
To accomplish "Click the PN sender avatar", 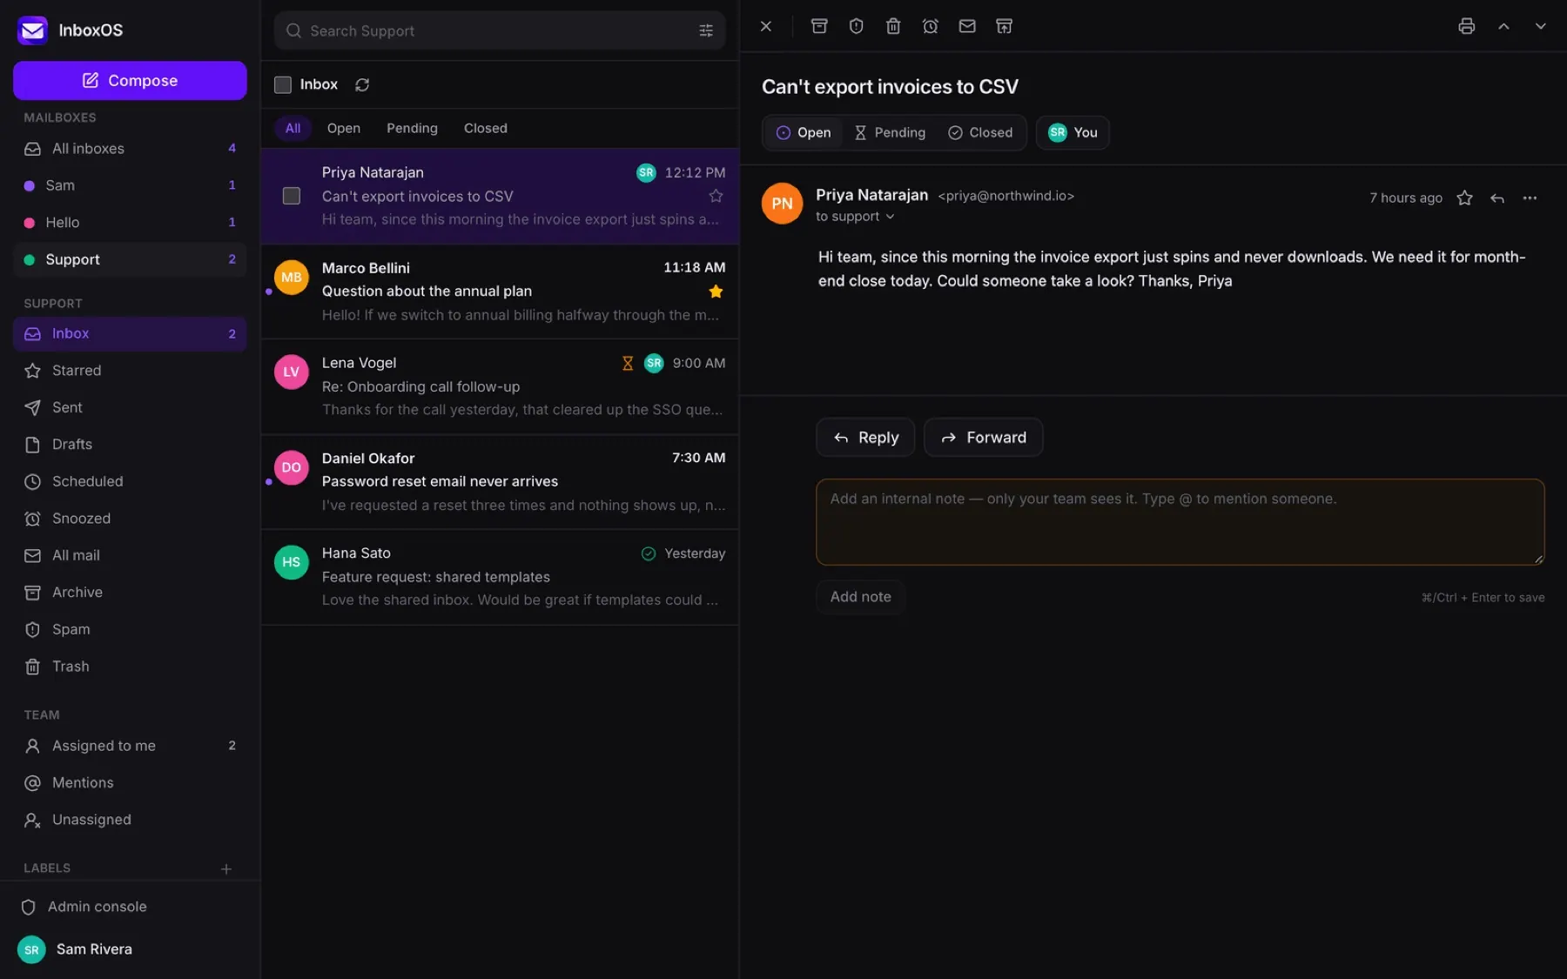I will point(782,204).
